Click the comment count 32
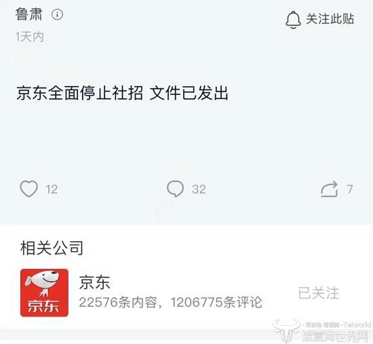 coord(199,190)
